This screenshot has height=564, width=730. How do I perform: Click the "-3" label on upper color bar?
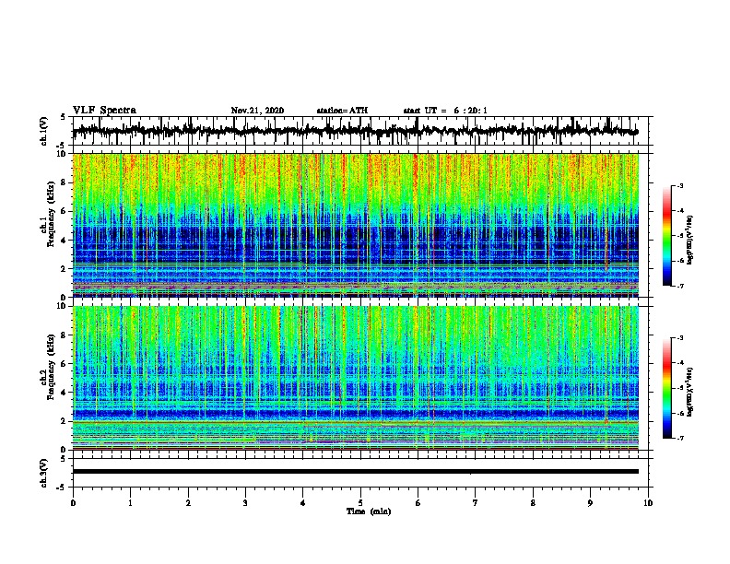(680, 185)
